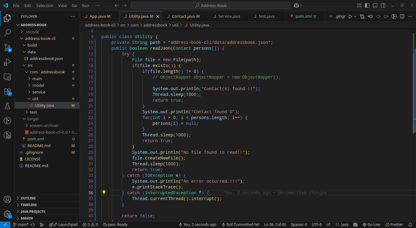This screenshot has width=416, height=228.
Task: Open Explorer Views and More Actions ellipsis
Action: point(72,16)
